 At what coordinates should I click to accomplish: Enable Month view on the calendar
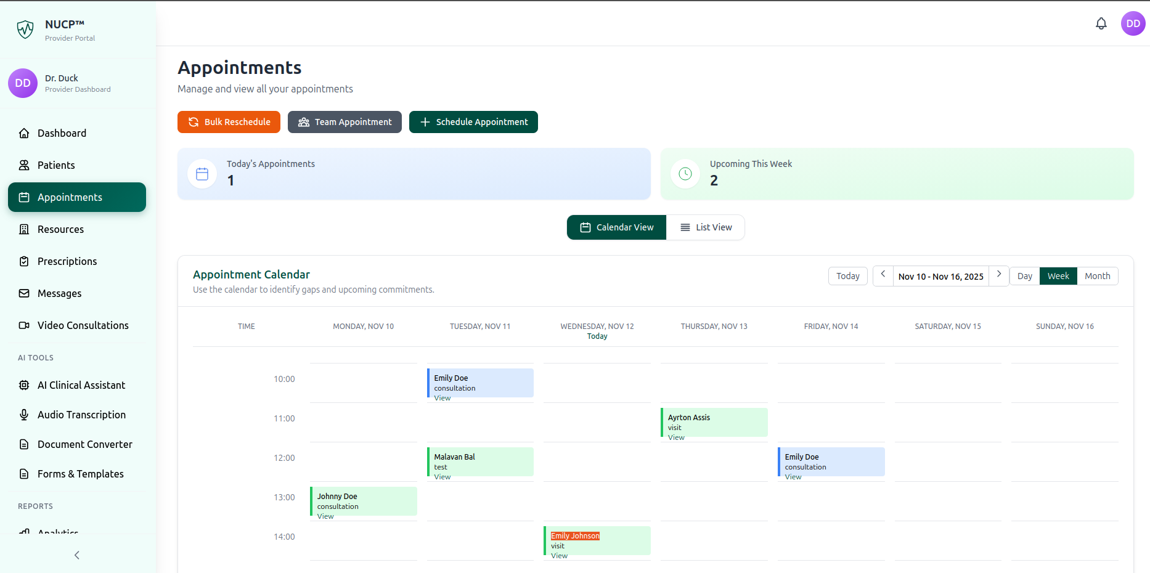click(x=1097, y=276)
